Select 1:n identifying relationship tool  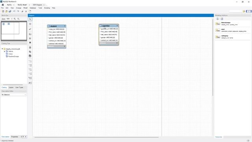[x=30, y=74]
